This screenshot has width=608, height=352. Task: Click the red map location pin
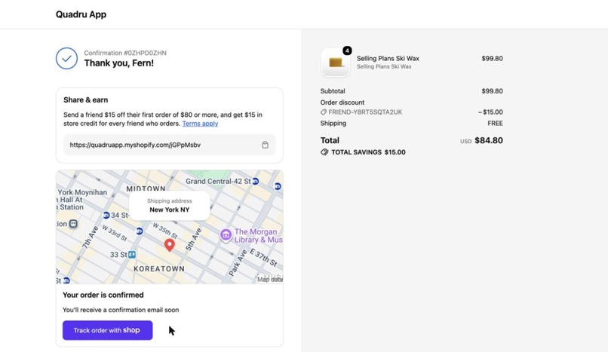[x=170, y=245]
